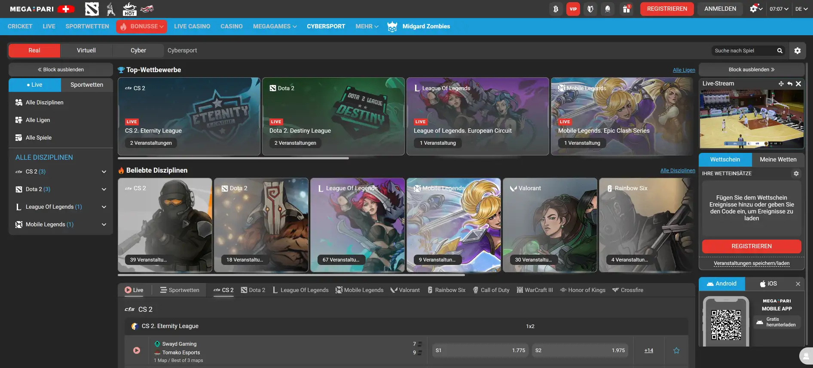Launch the red airplane crash game icon
813x368 pixels.
coord(147,9)
